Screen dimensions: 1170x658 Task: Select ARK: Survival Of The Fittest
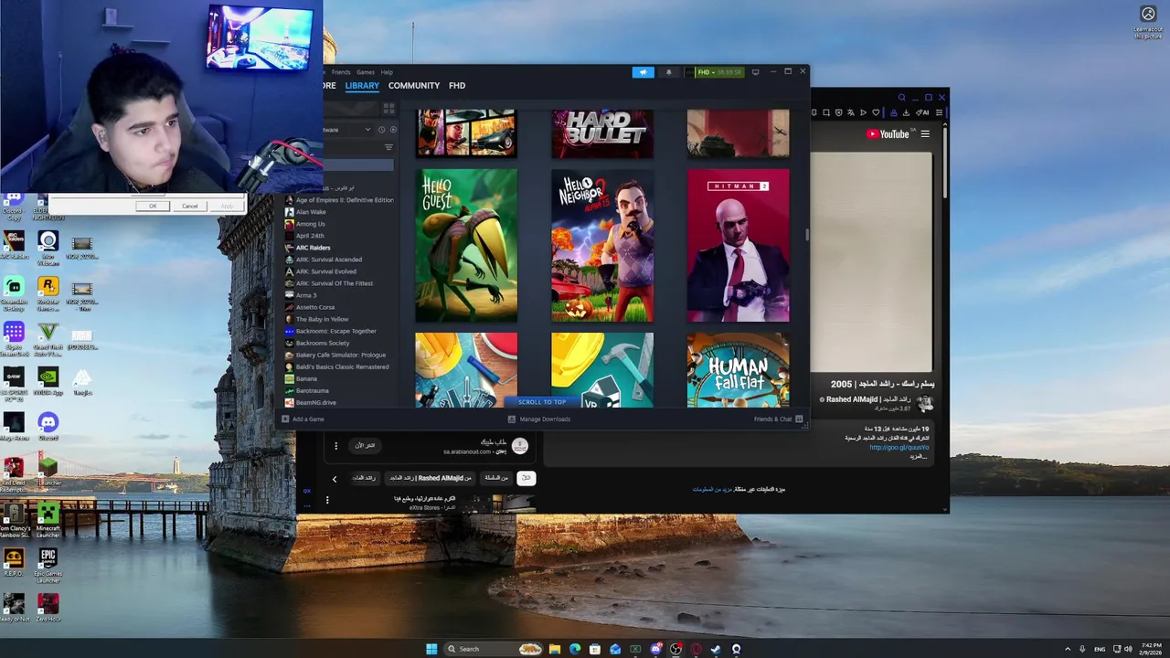click(329, 283)
